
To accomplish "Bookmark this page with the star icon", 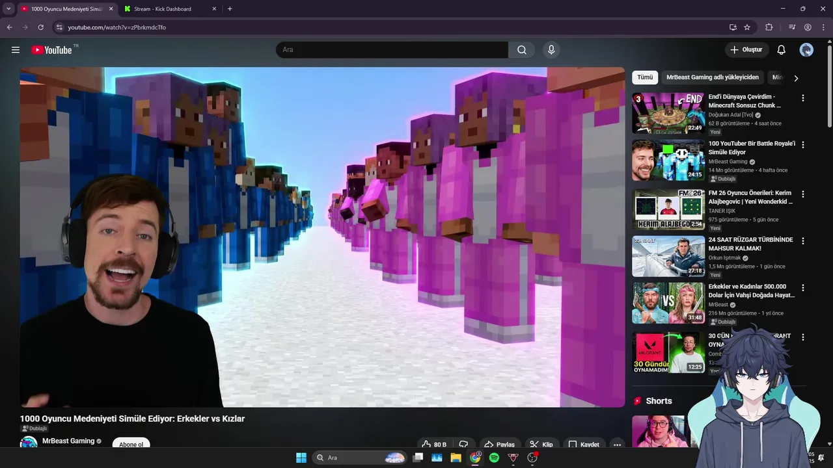I will 747,27.
